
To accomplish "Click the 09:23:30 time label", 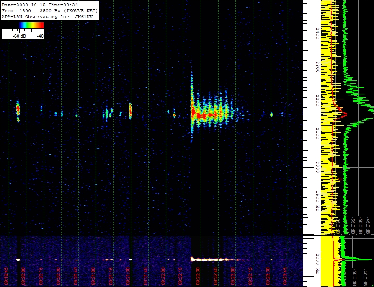I will (x=268, y=276).
